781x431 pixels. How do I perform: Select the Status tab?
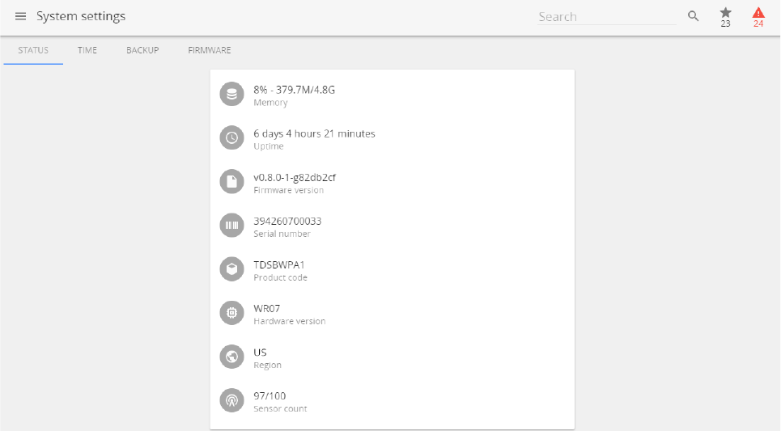point(33,50)
